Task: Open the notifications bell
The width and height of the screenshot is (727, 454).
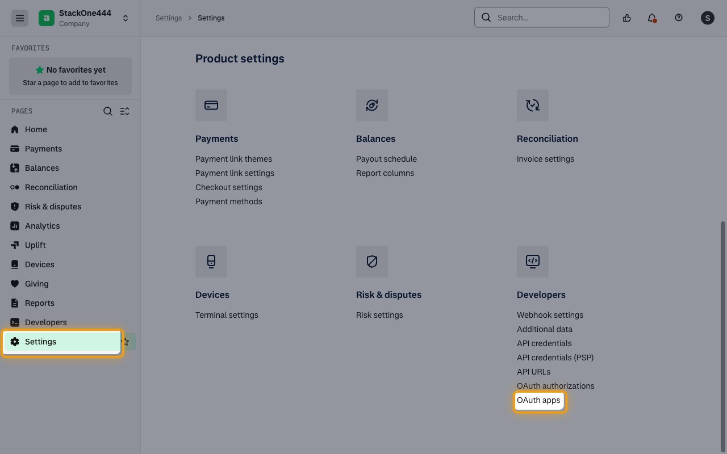Action: (652, 18)
